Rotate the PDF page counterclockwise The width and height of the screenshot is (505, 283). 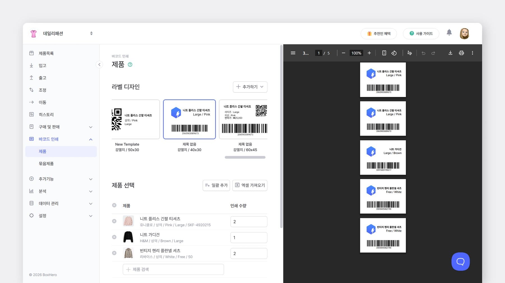click(394, 53)
